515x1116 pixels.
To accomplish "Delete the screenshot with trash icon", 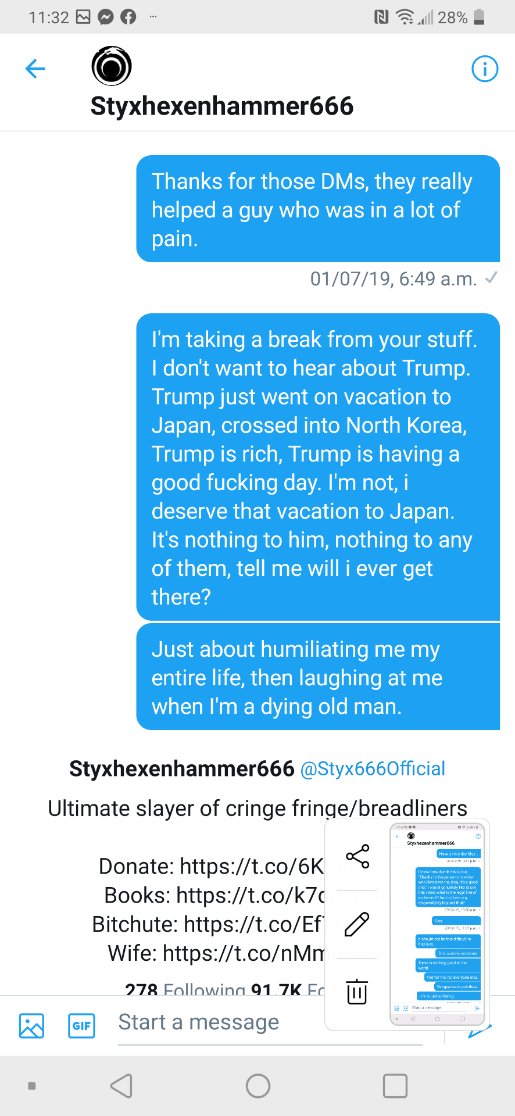I will tap(357, 991).
